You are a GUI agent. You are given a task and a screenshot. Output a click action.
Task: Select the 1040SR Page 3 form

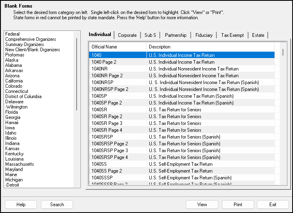[107, 123]
